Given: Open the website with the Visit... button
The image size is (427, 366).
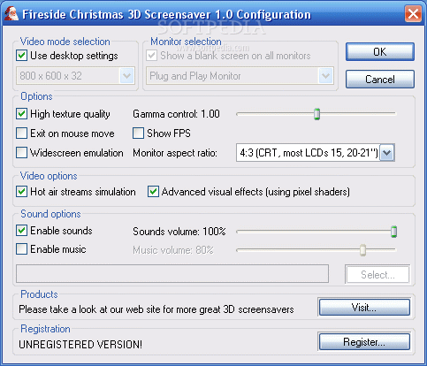Looking at the screenshot, I should (364, 308).
